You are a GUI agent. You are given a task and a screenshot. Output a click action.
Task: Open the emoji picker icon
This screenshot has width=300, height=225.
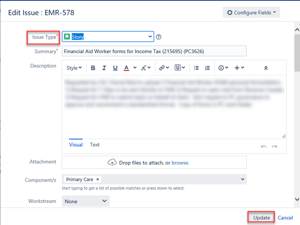coord(221,68)
